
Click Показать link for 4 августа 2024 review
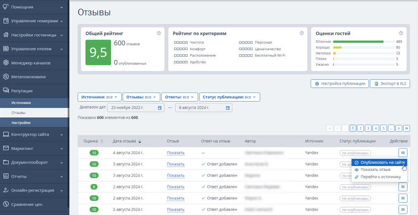[176, 153]
